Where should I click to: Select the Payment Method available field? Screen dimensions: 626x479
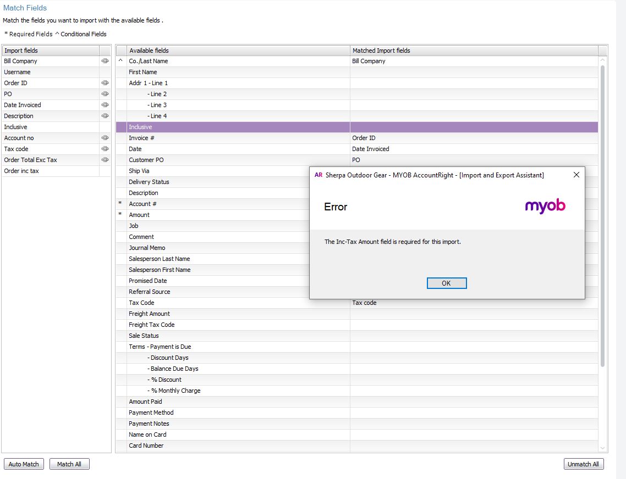coord(238,413)
